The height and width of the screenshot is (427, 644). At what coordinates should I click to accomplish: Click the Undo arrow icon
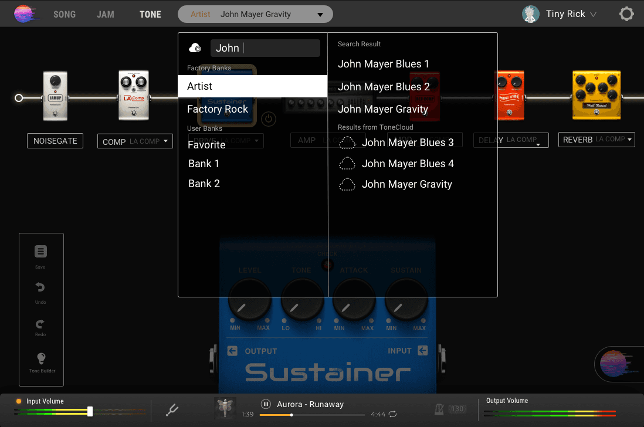[x=40, y=287]
